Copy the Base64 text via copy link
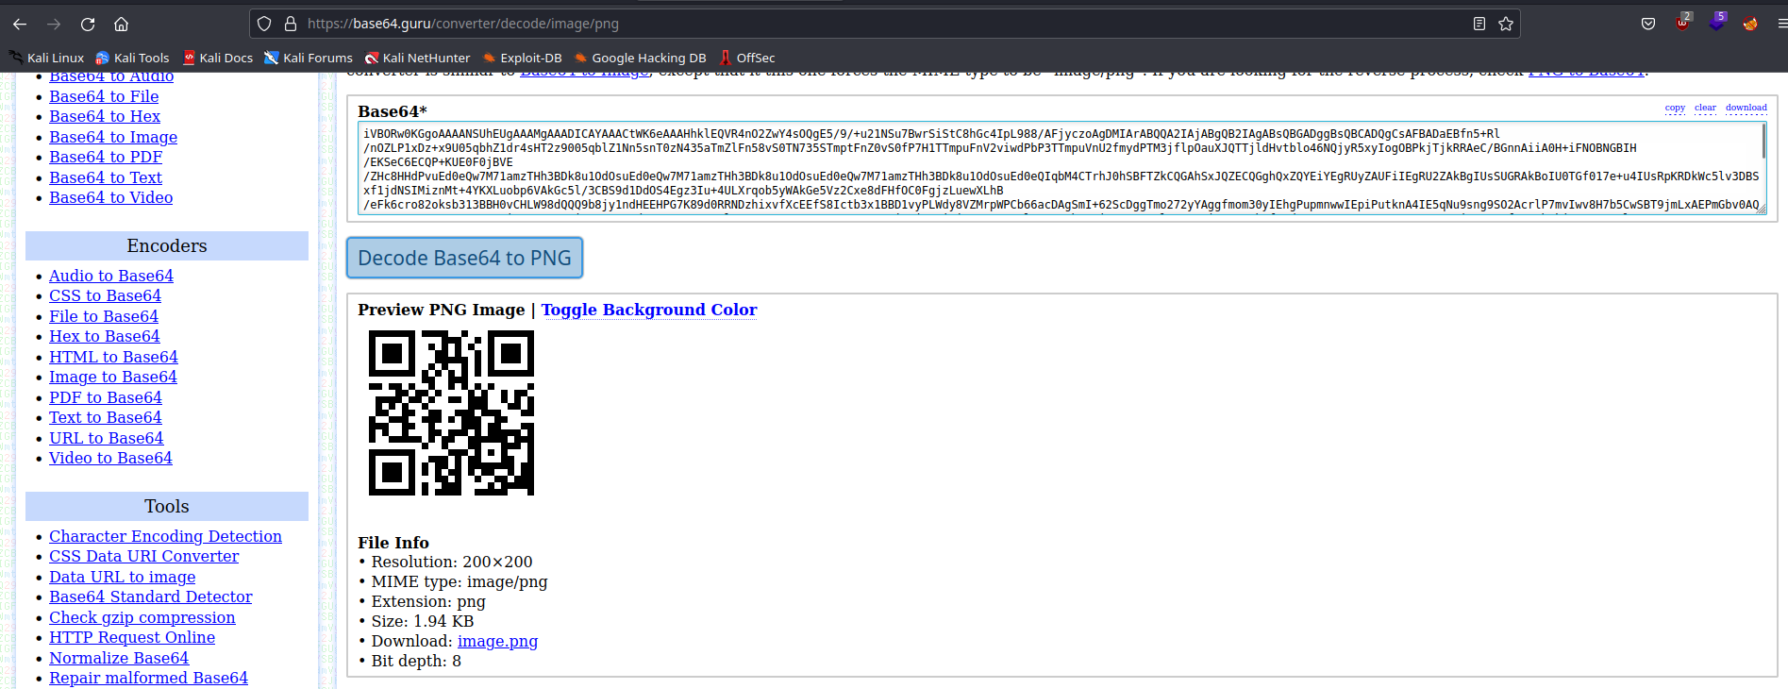The height and width of the screenshot is (689, 1788). [1675, 108]
